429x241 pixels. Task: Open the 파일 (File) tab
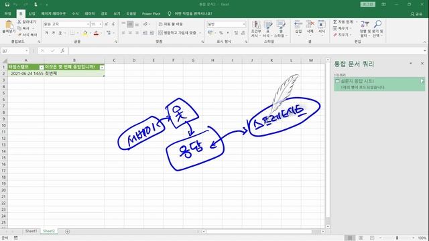click(7, 13)
